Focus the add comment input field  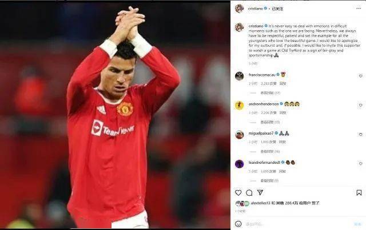[299, 224]
